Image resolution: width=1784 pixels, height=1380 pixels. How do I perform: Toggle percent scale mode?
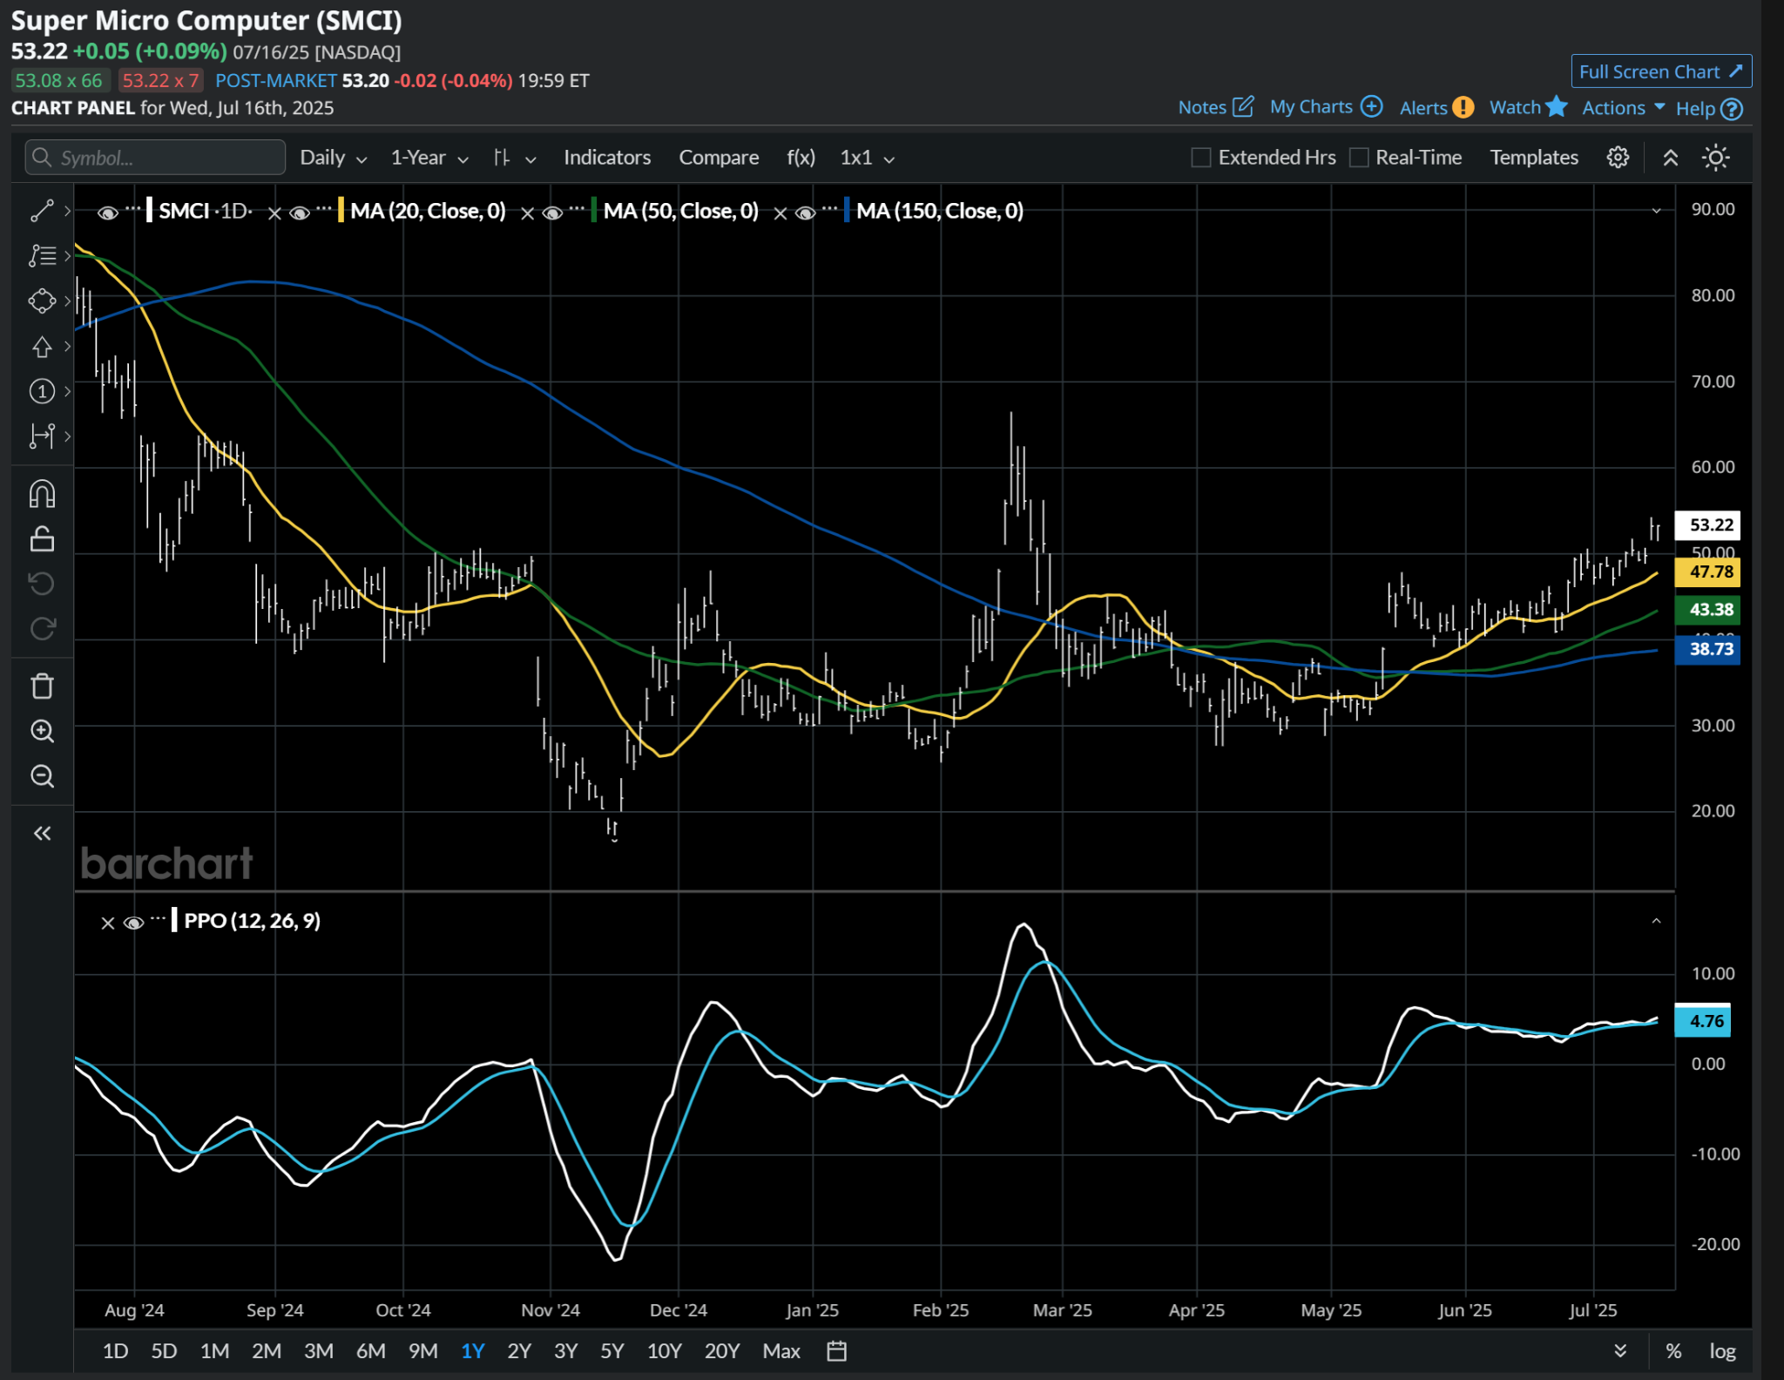tap(1673, 1351)
